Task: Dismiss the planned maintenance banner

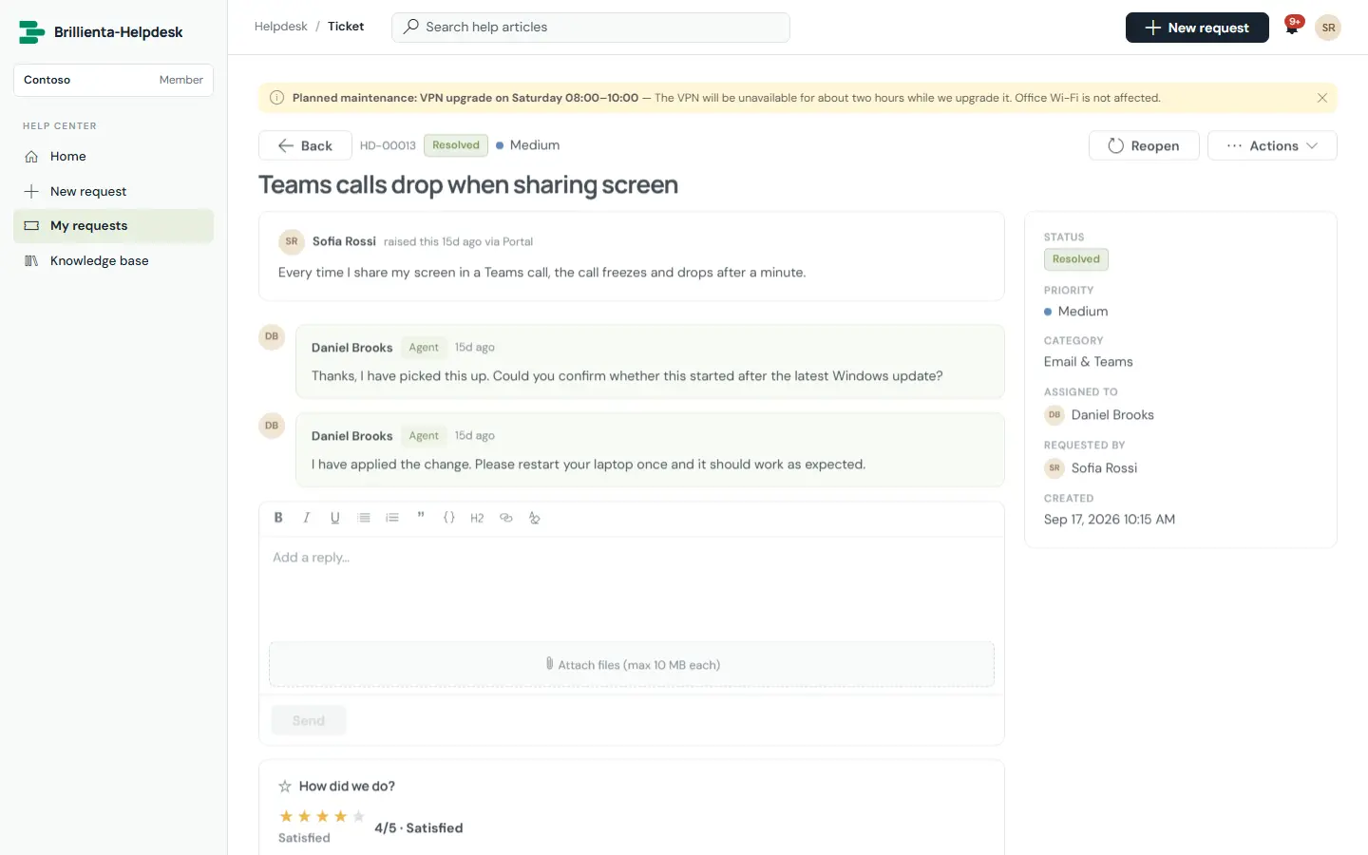Action: 1321,98
